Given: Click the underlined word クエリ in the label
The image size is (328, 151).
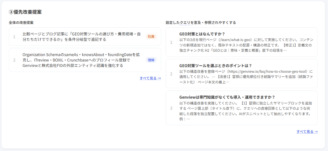Looking at the screenshot, I should 185,23.
